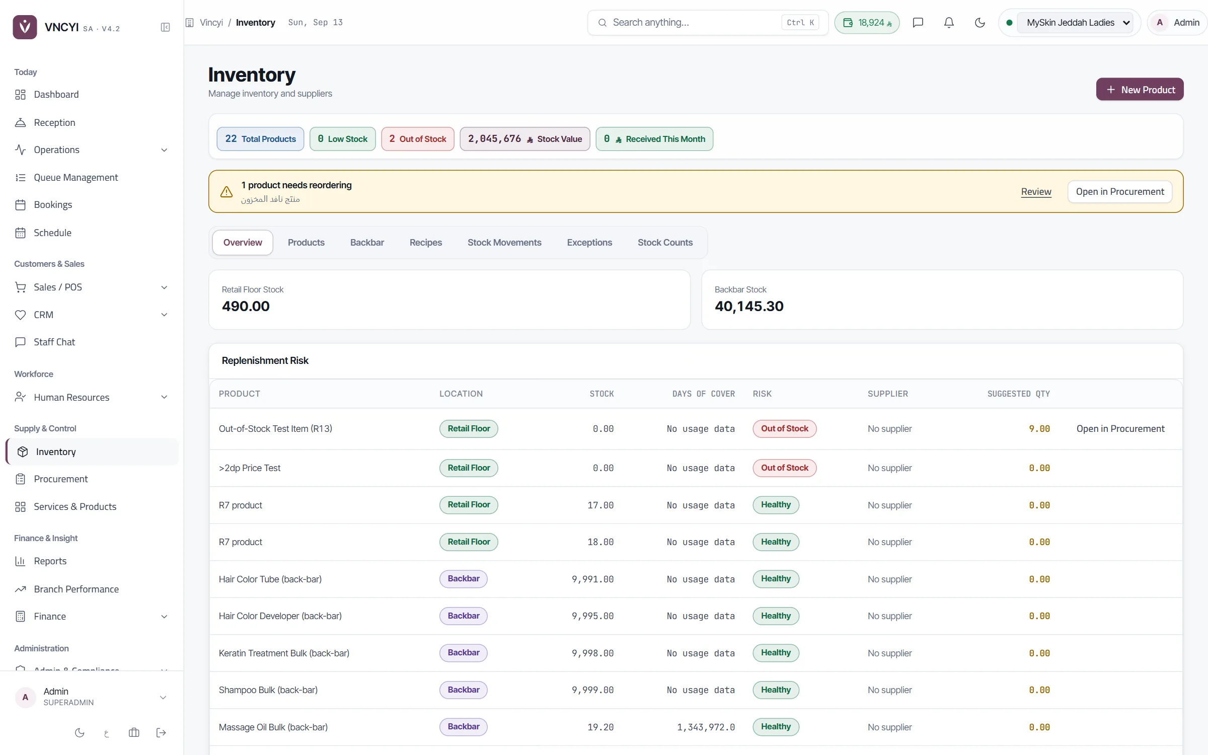This screenshot has width=1208, height=755.
Task: Click the New Product button
Action: (x=1140, y=90)
